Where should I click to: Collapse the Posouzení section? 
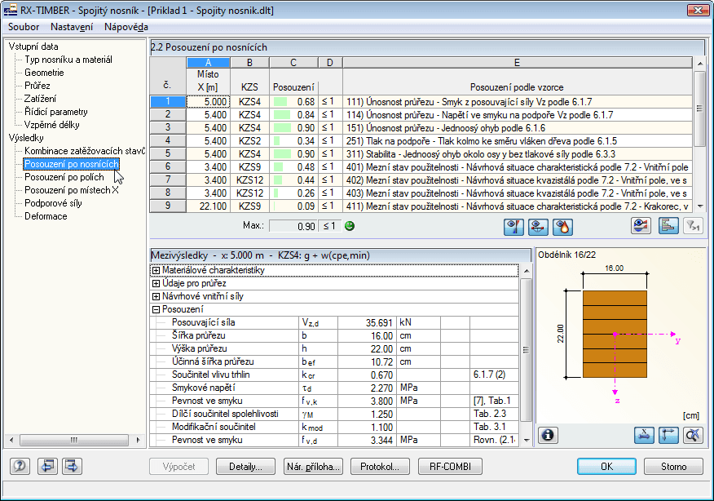pos(156,309)
